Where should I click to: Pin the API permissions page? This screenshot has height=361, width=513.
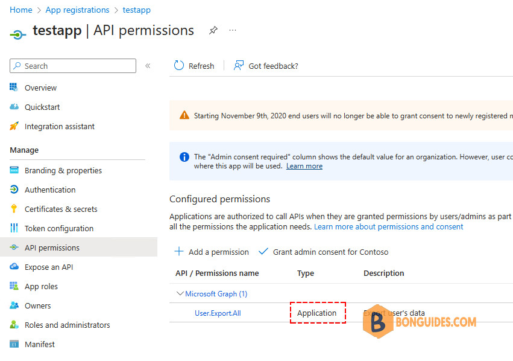213,30
